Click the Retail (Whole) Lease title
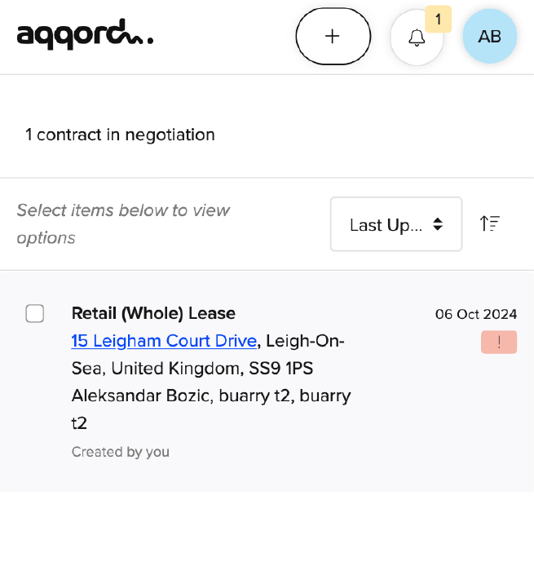534x566 pixels. [x=153, y=313]
